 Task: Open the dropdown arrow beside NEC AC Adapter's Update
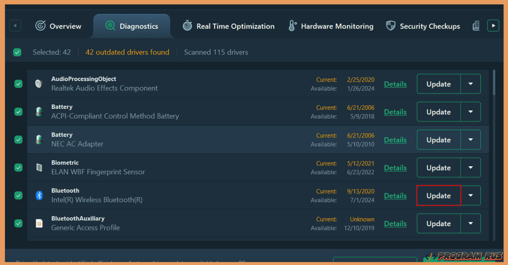pos(470,140)
